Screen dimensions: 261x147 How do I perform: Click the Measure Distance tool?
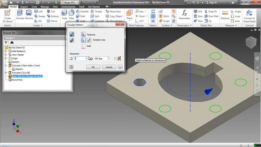click(225, 15)
